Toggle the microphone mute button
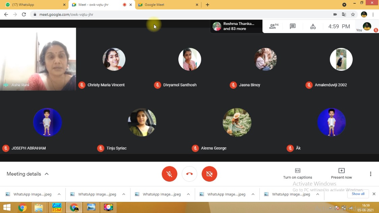 tap(169, 174)
